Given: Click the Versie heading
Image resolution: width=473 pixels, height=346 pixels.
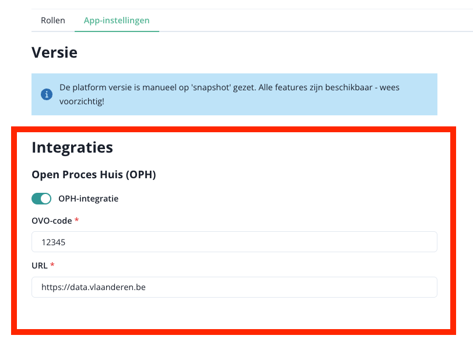Looking at the screenshot, I should [54, 52].
